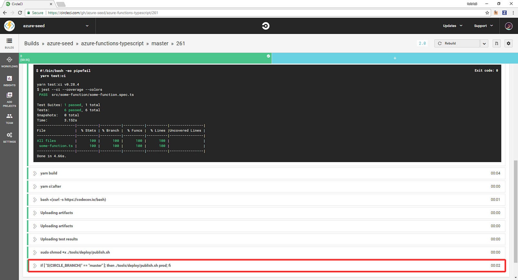Image resolution: width=518 pixels, height=280 pixels.
Task: Reload the page in browser
Action: point(20,13)
